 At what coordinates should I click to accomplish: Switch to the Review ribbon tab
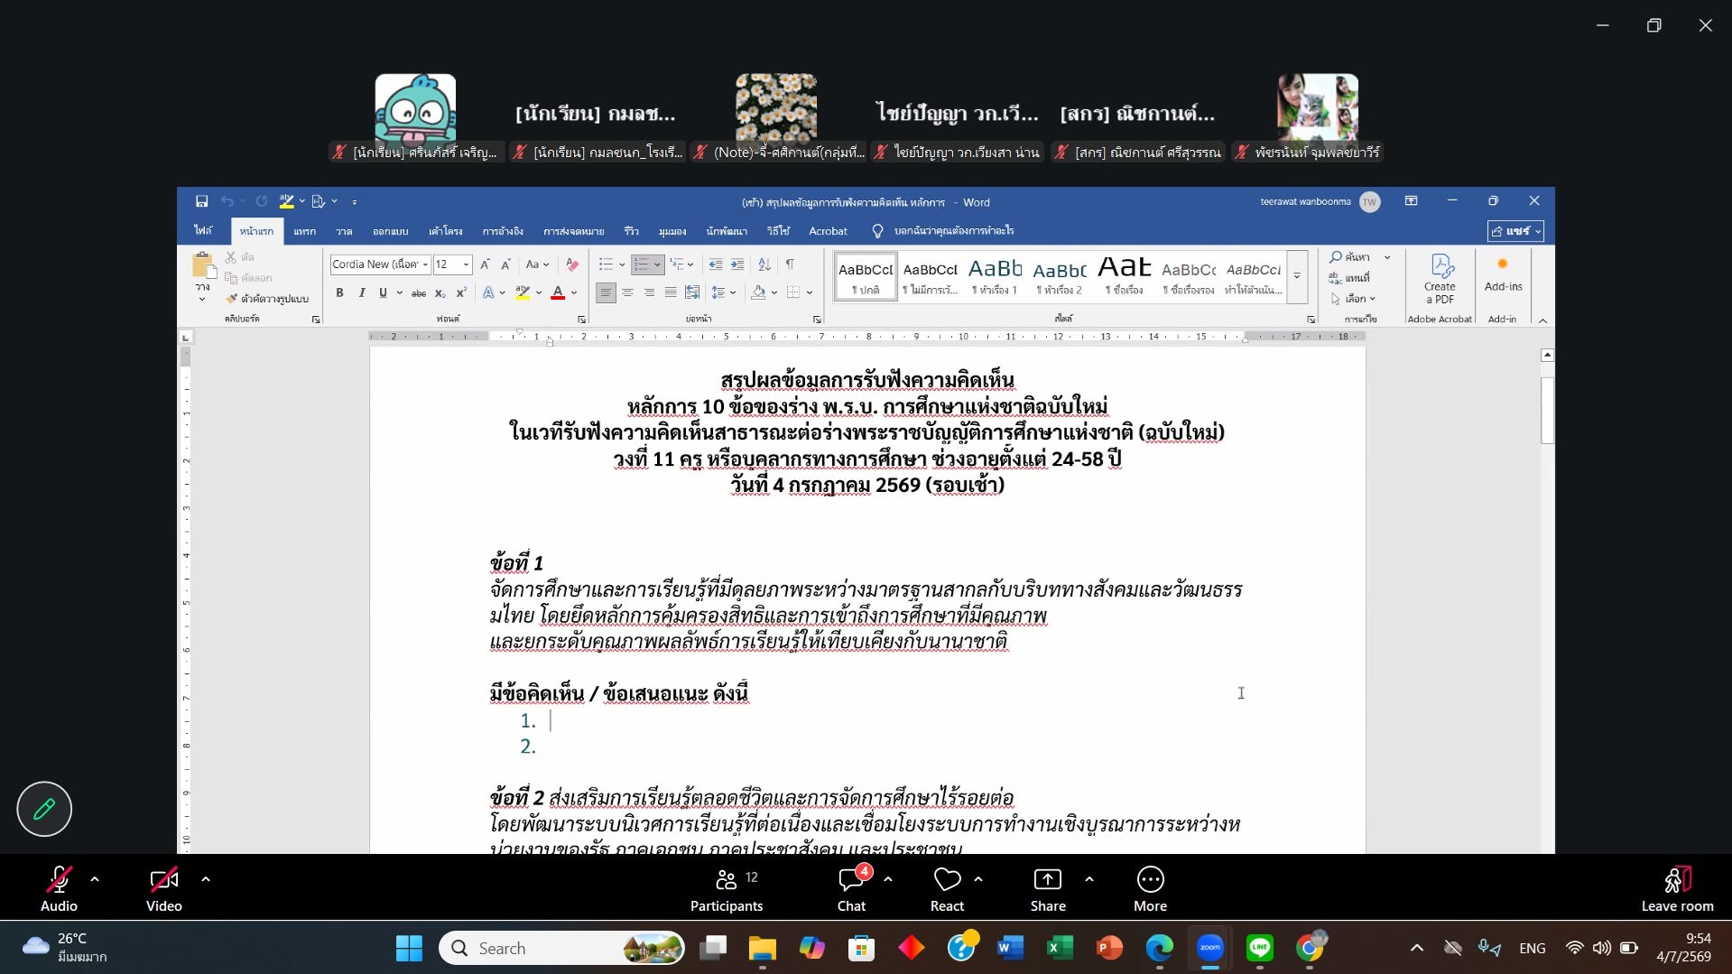click(631, 231)
